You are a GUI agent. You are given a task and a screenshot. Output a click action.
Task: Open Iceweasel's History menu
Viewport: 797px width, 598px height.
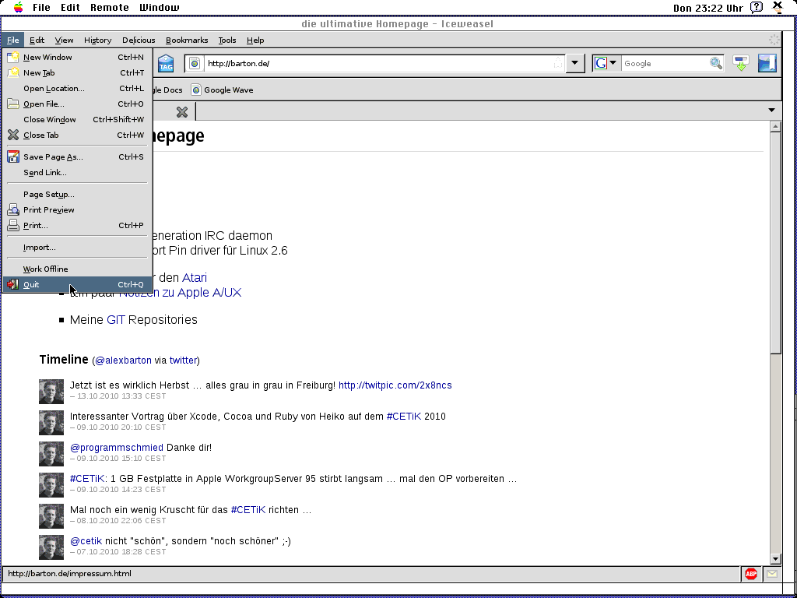click(x=97, y=40)
